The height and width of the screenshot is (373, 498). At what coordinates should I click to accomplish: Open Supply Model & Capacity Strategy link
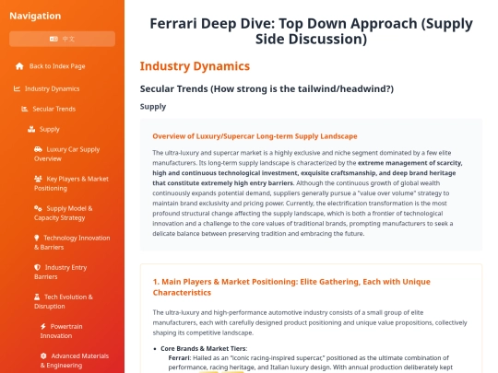coord(64,213)
